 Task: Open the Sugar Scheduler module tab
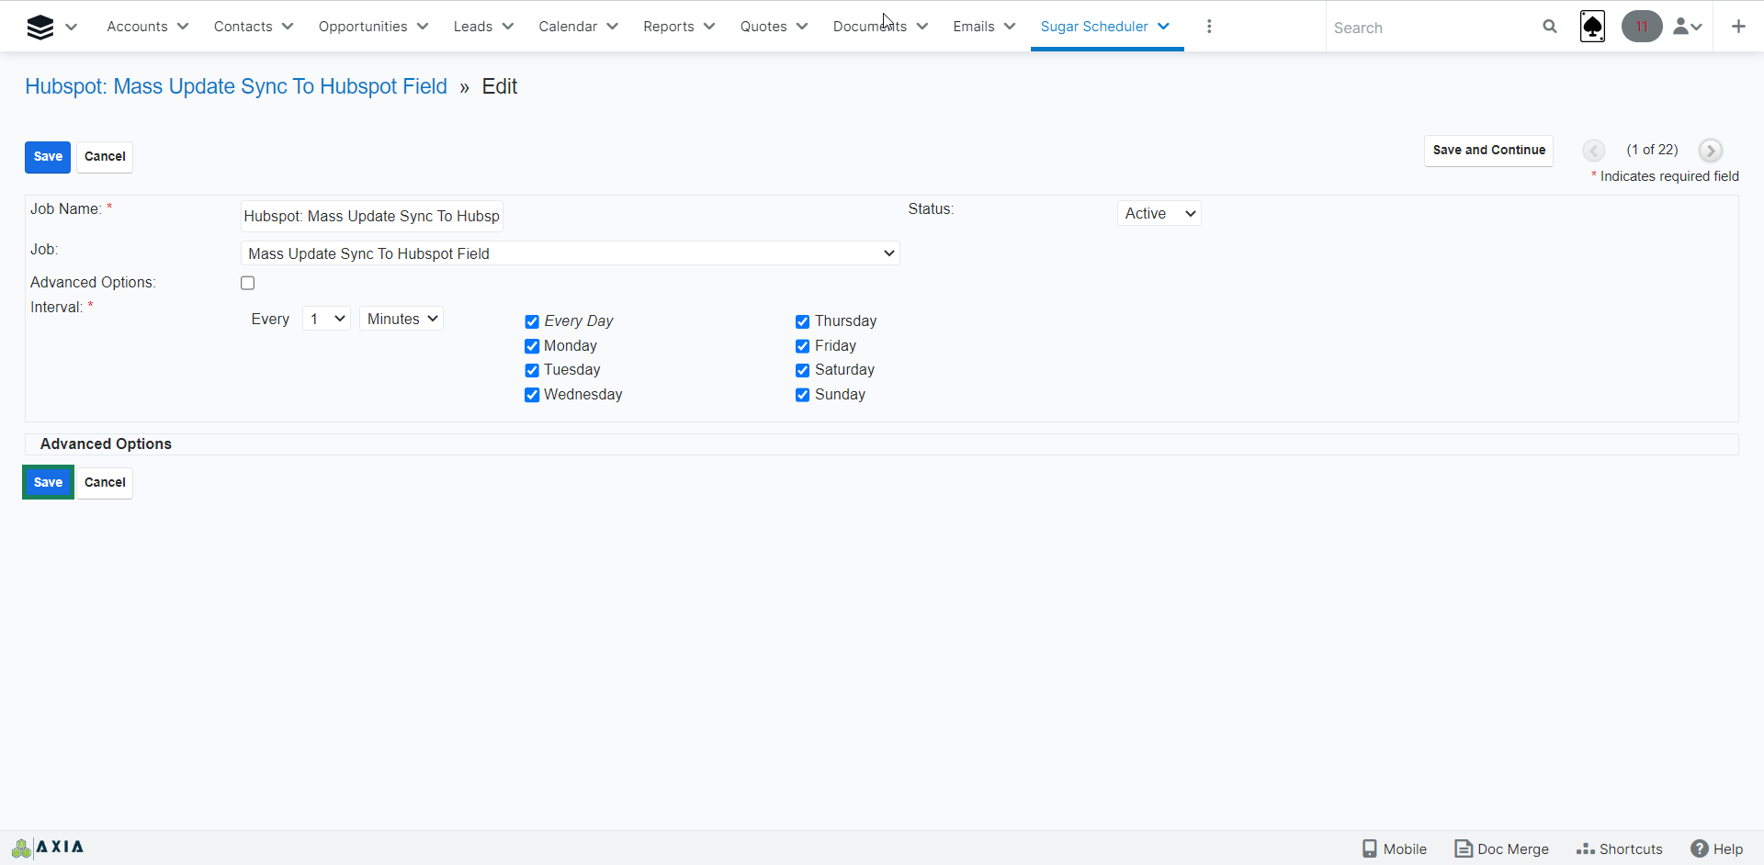[1094, 27]
